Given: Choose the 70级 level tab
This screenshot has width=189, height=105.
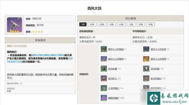Looking at the screenshot, I should pos(131,24).
